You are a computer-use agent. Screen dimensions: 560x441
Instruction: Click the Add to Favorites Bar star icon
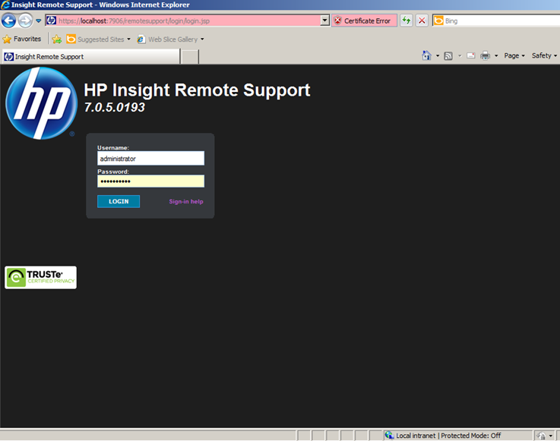point(56,39)
